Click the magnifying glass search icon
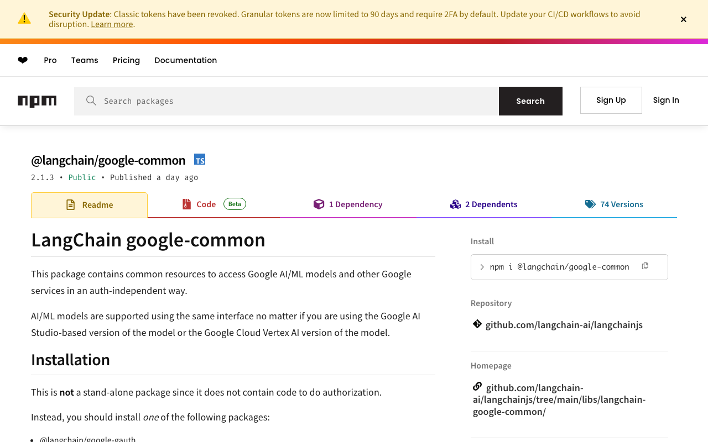Image resolution: width=708 pixels, height=442 pixels. pos(91,101)
